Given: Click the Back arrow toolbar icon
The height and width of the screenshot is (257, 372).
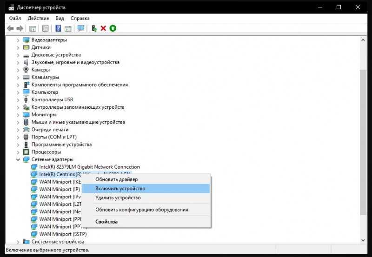Looking at the screenshot, I should point(10,28).
